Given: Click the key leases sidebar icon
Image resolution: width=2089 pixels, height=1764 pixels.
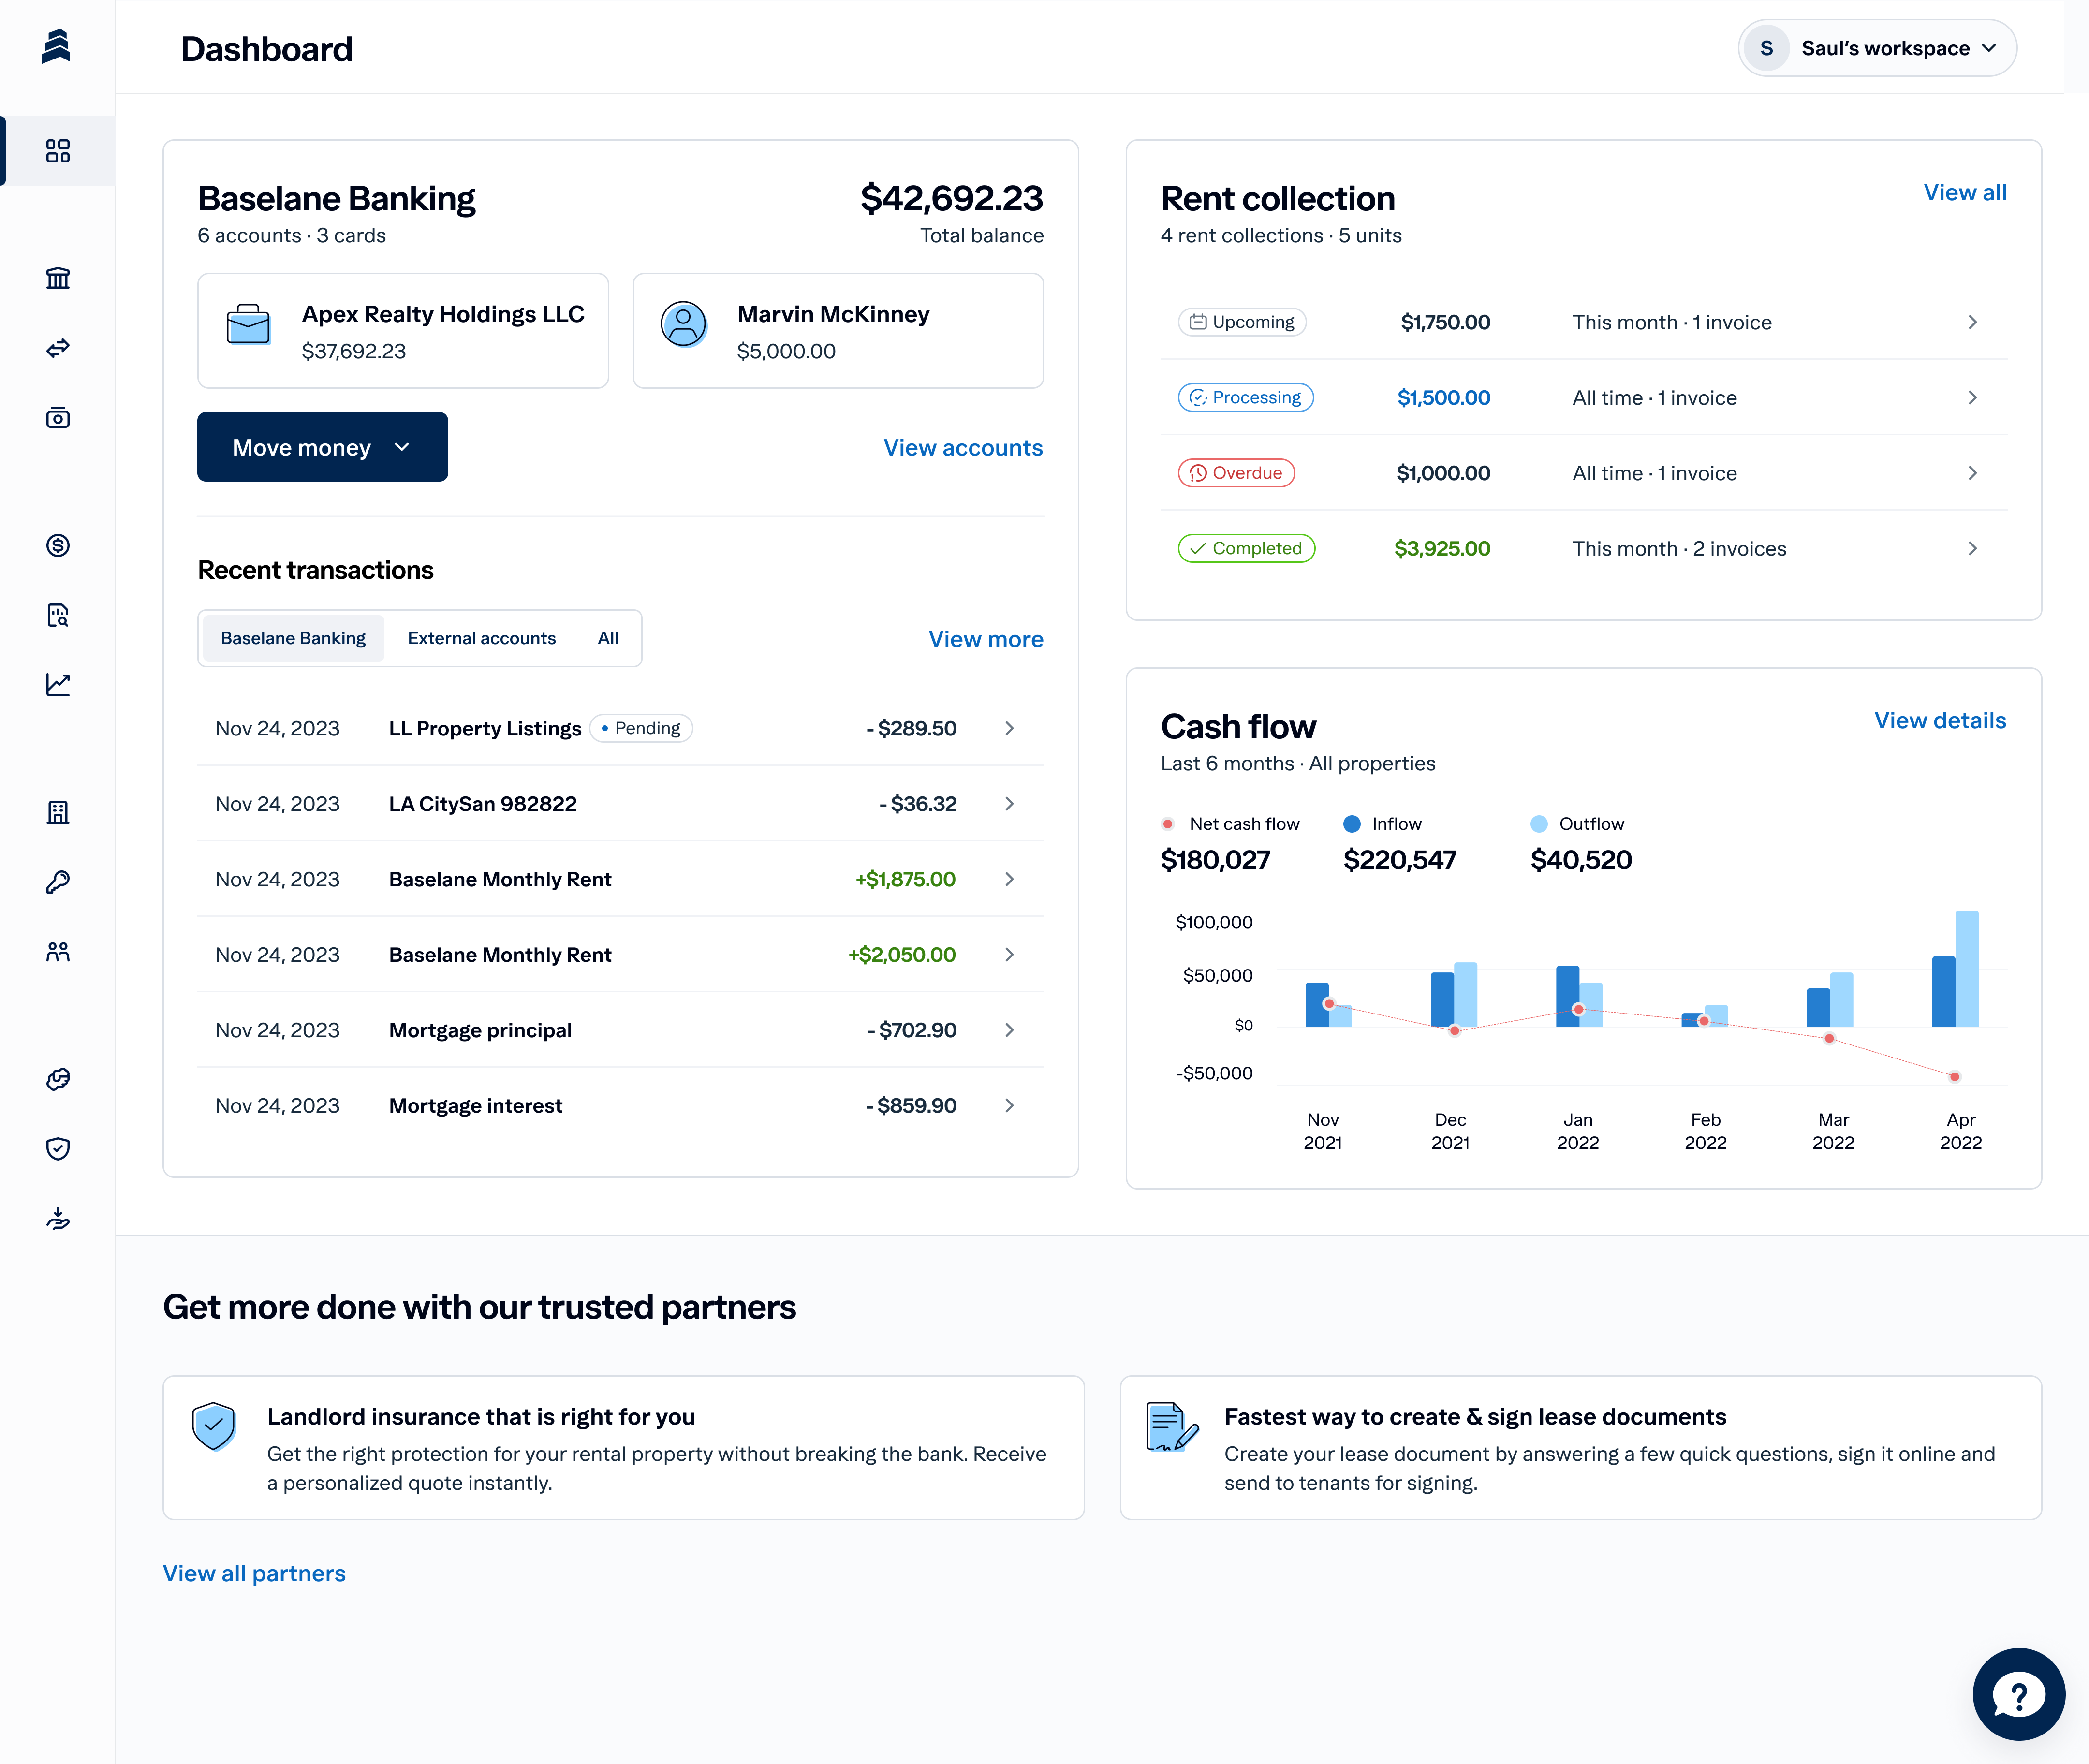Looking at the screenshot, I should [x=58, y=882].
